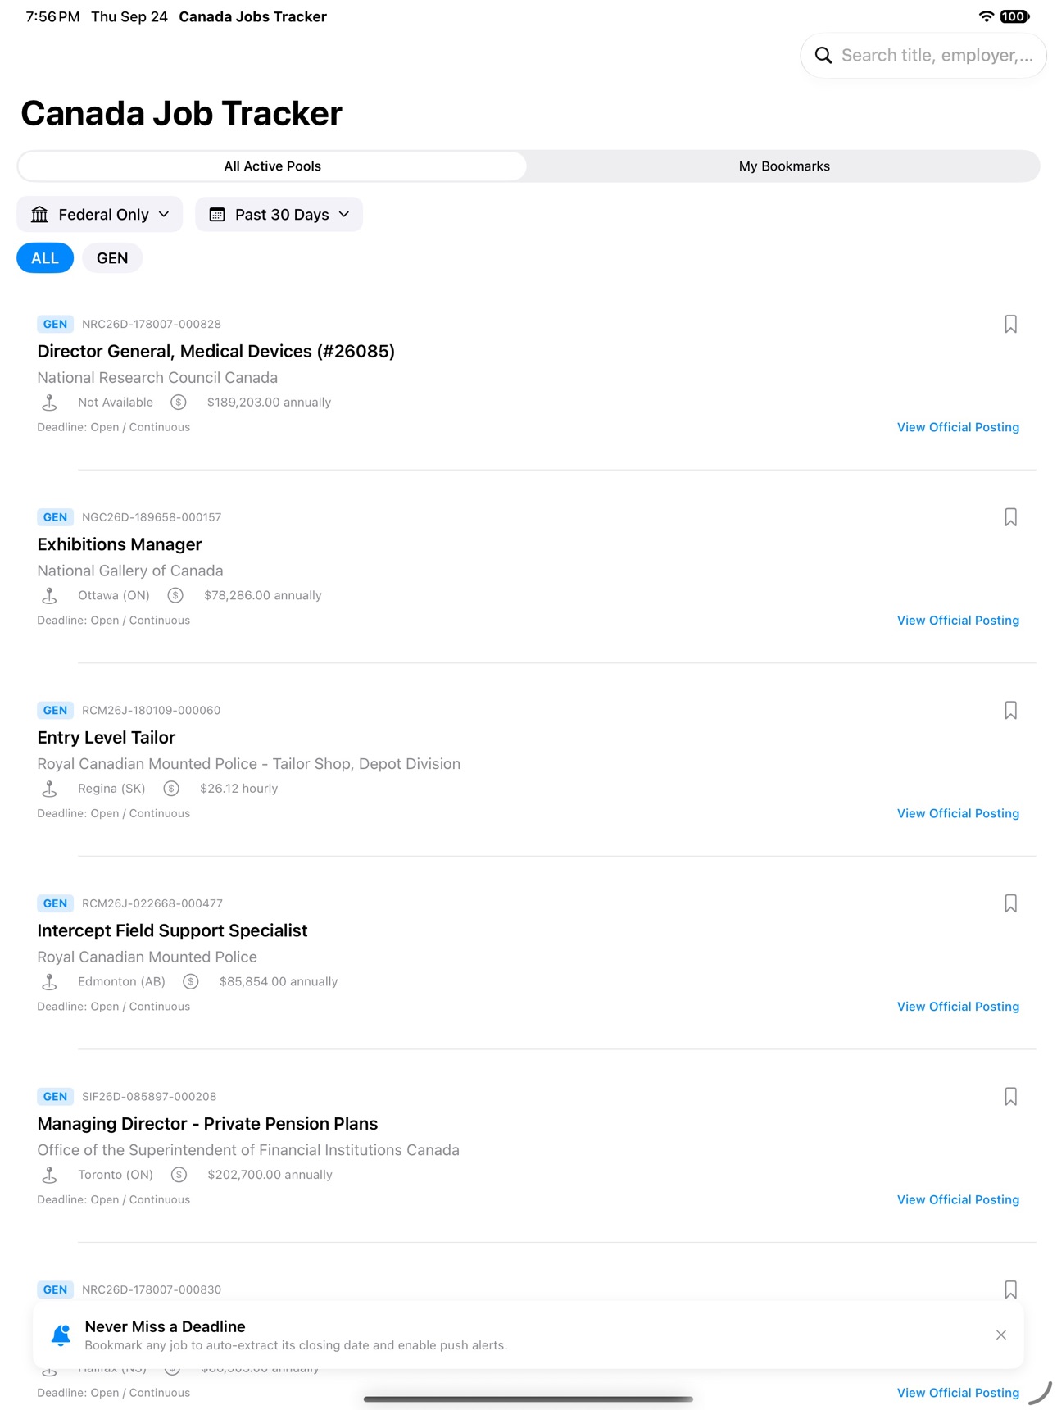Bookmark job NRC26D-178007-000830

[x=1010, y=1289]
